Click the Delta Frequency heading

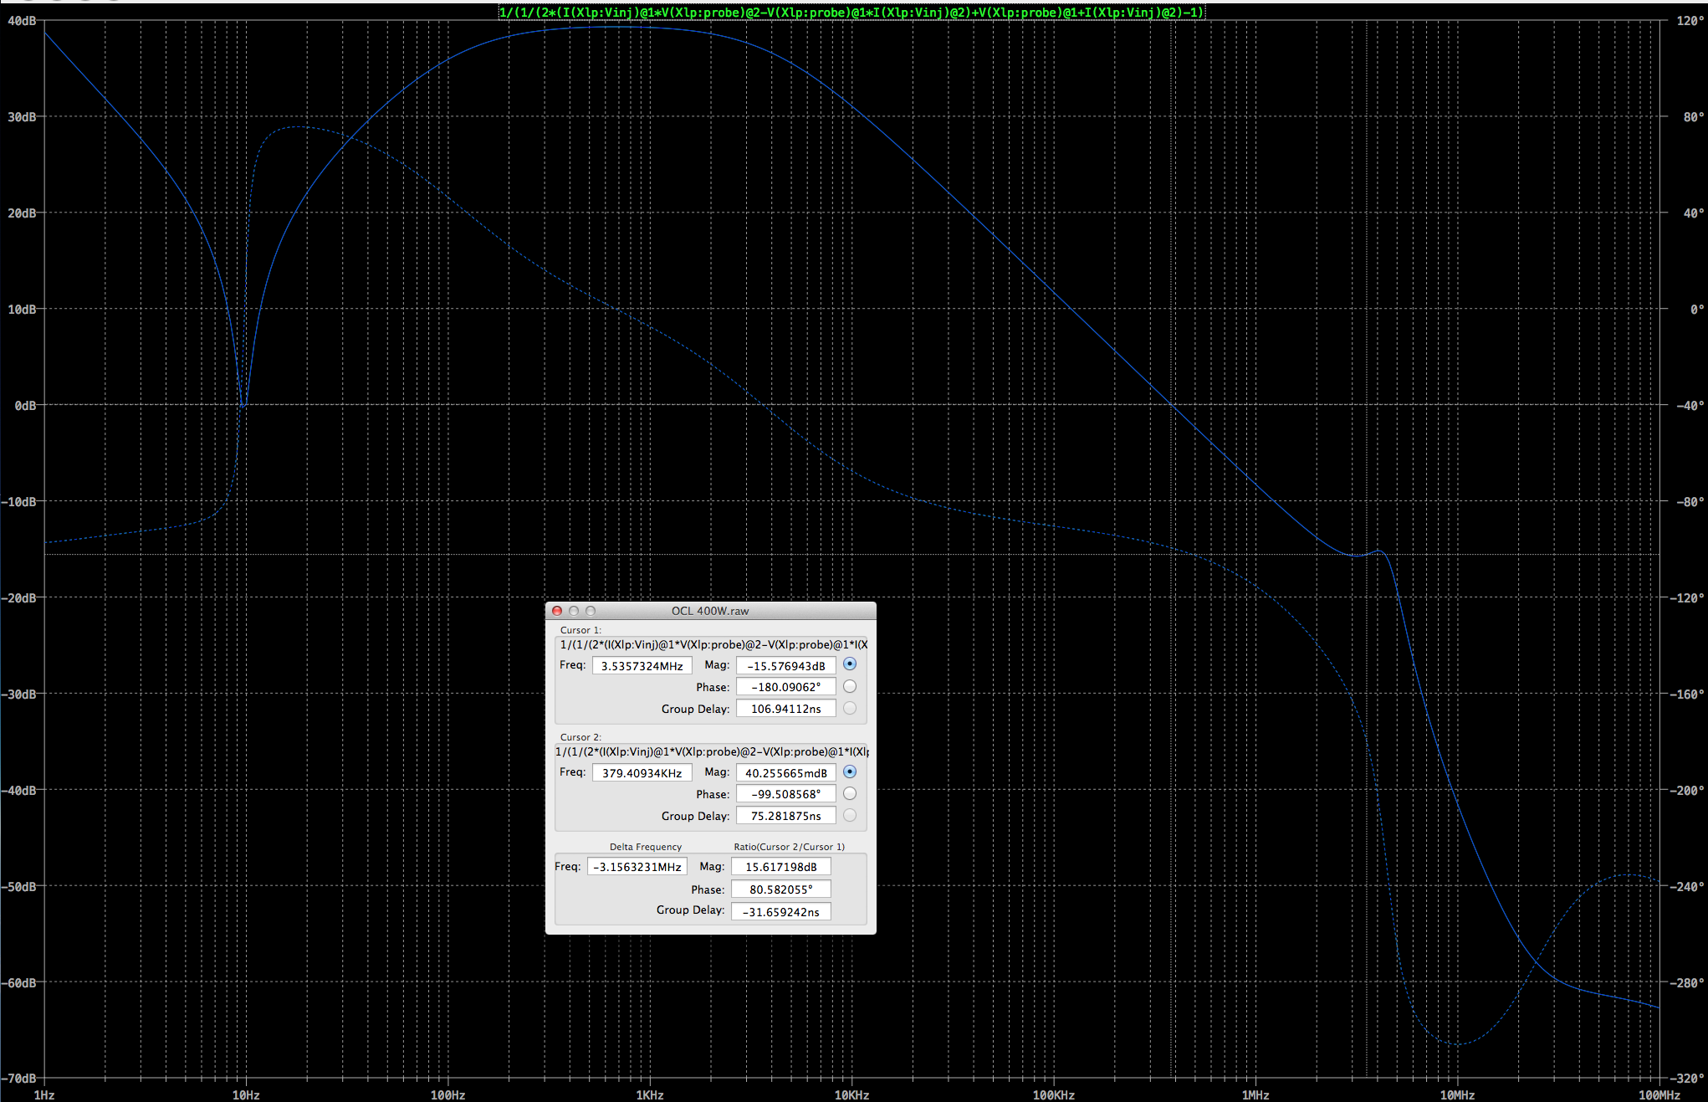(x=645, y=847)
